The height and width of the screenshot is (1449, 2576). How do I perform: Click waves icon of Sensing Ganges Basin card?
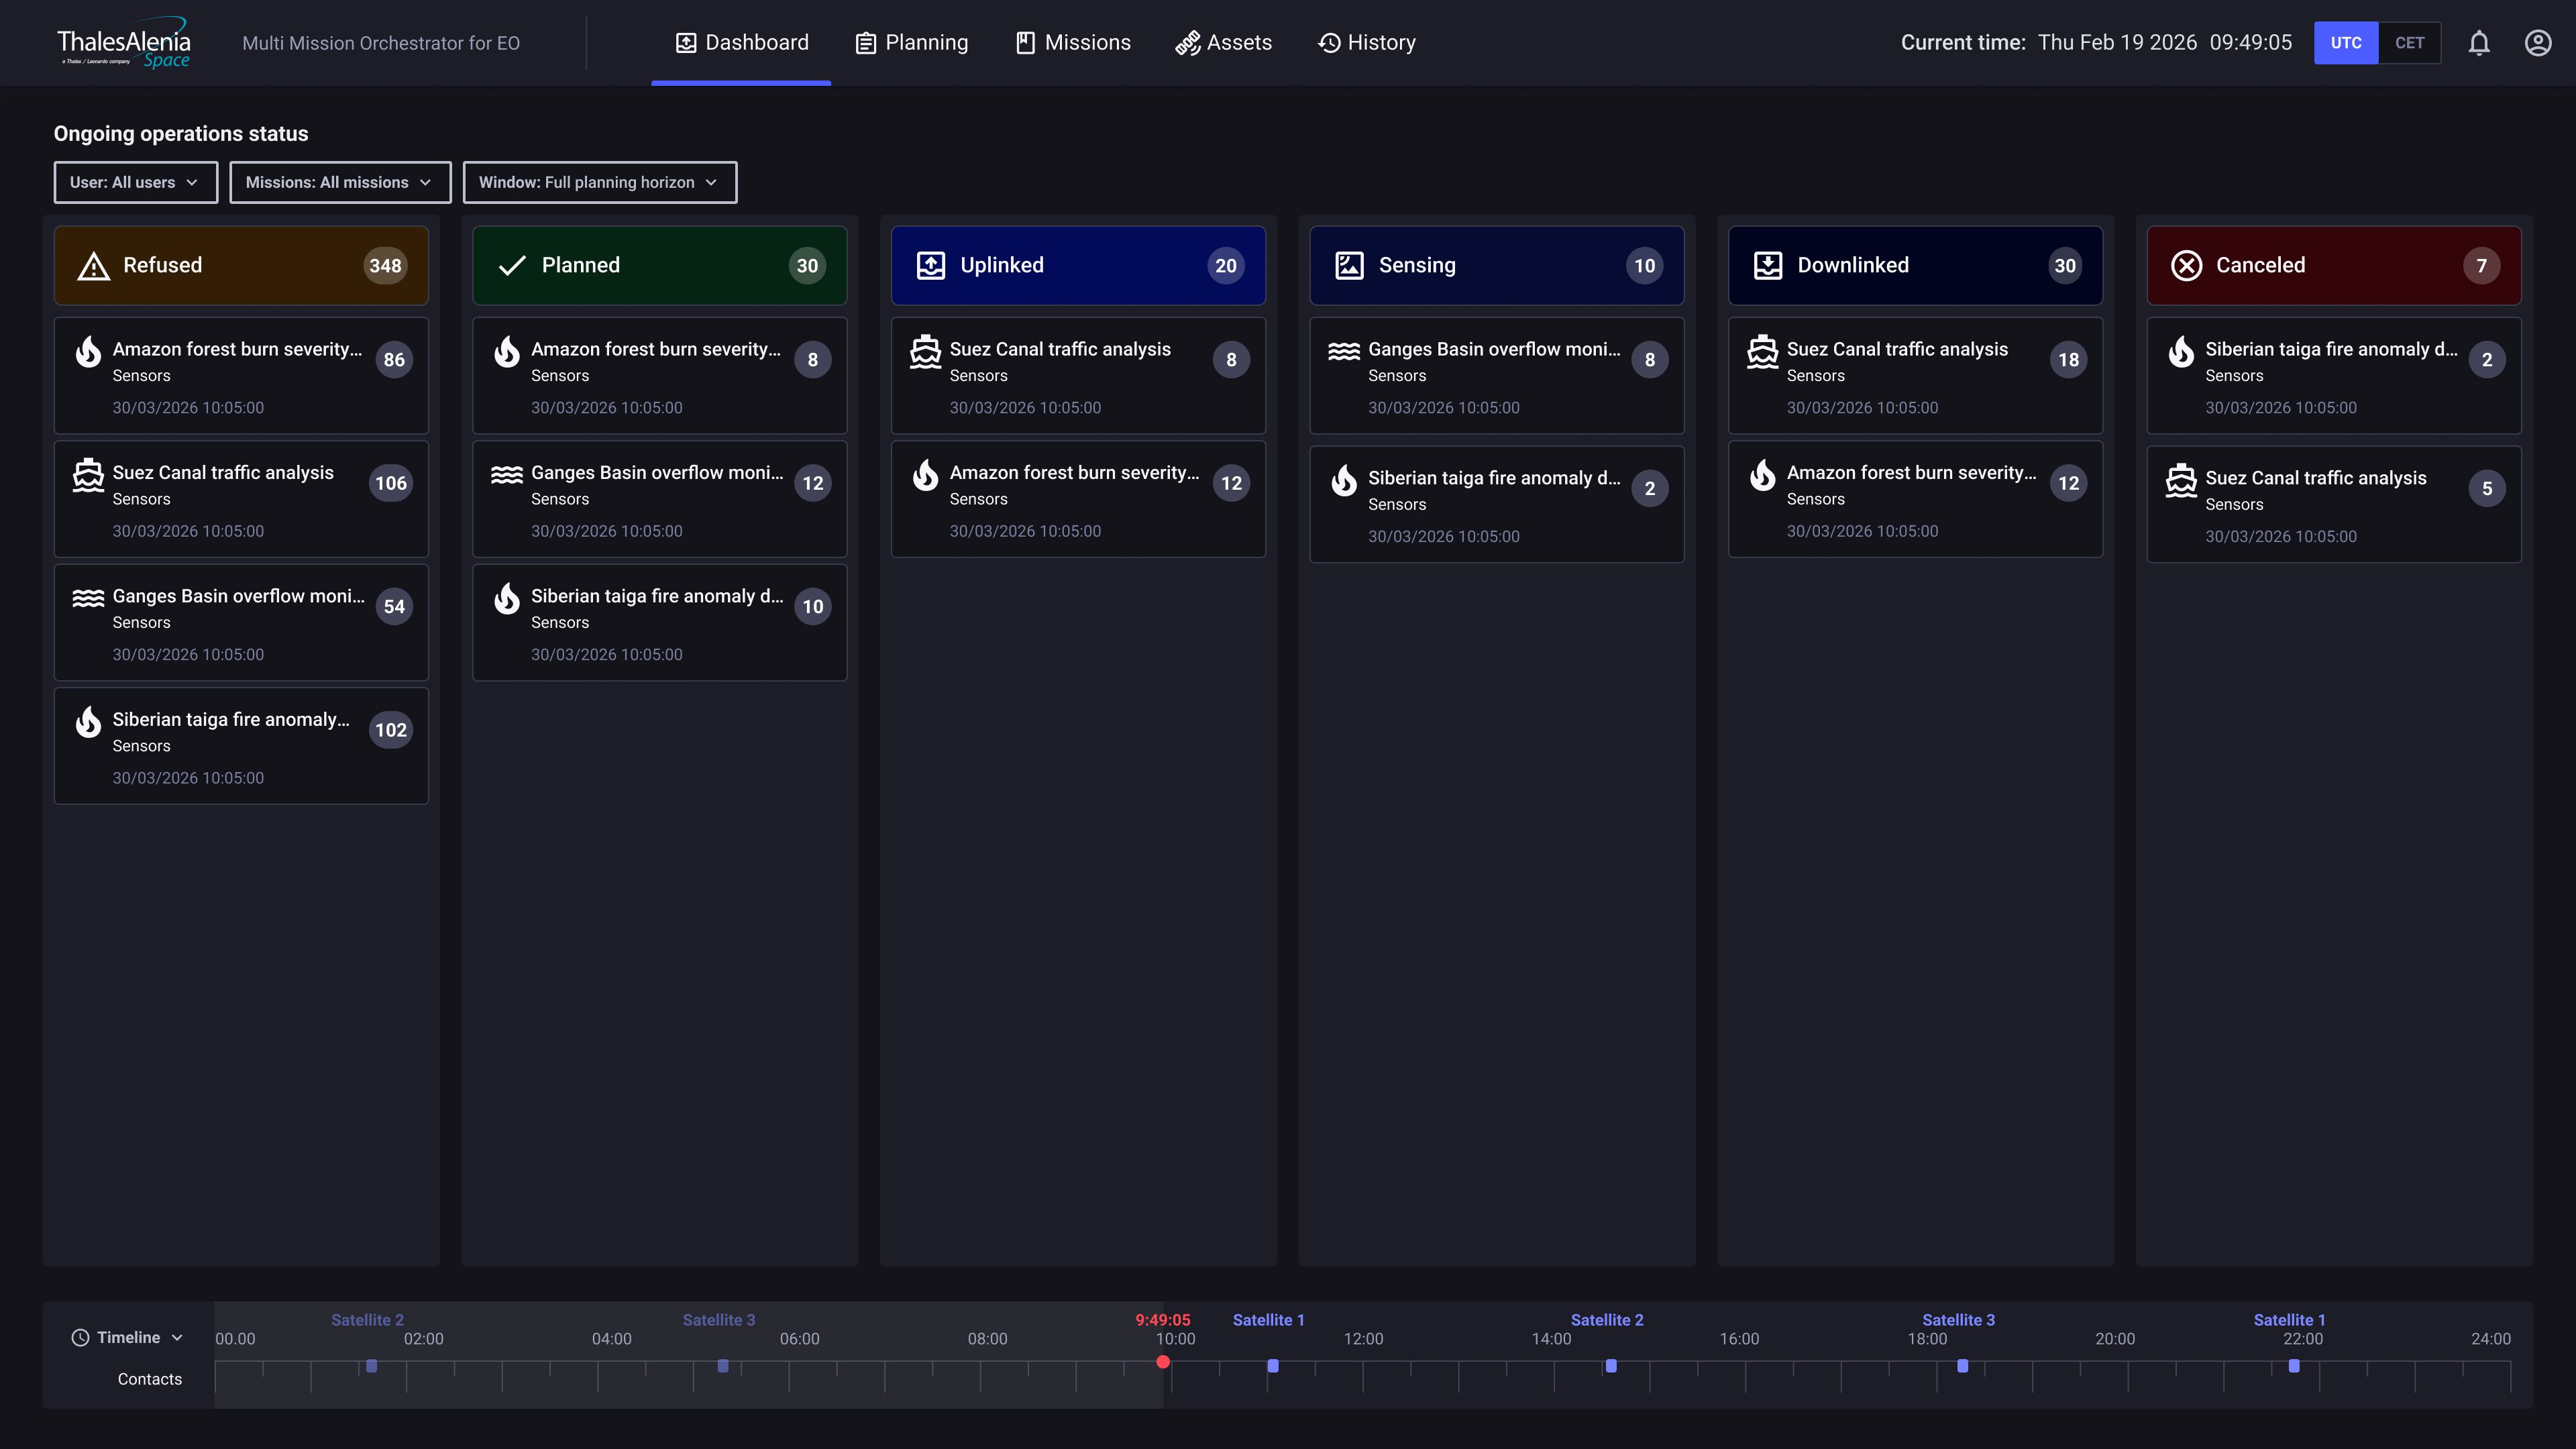coord(1344,351)
